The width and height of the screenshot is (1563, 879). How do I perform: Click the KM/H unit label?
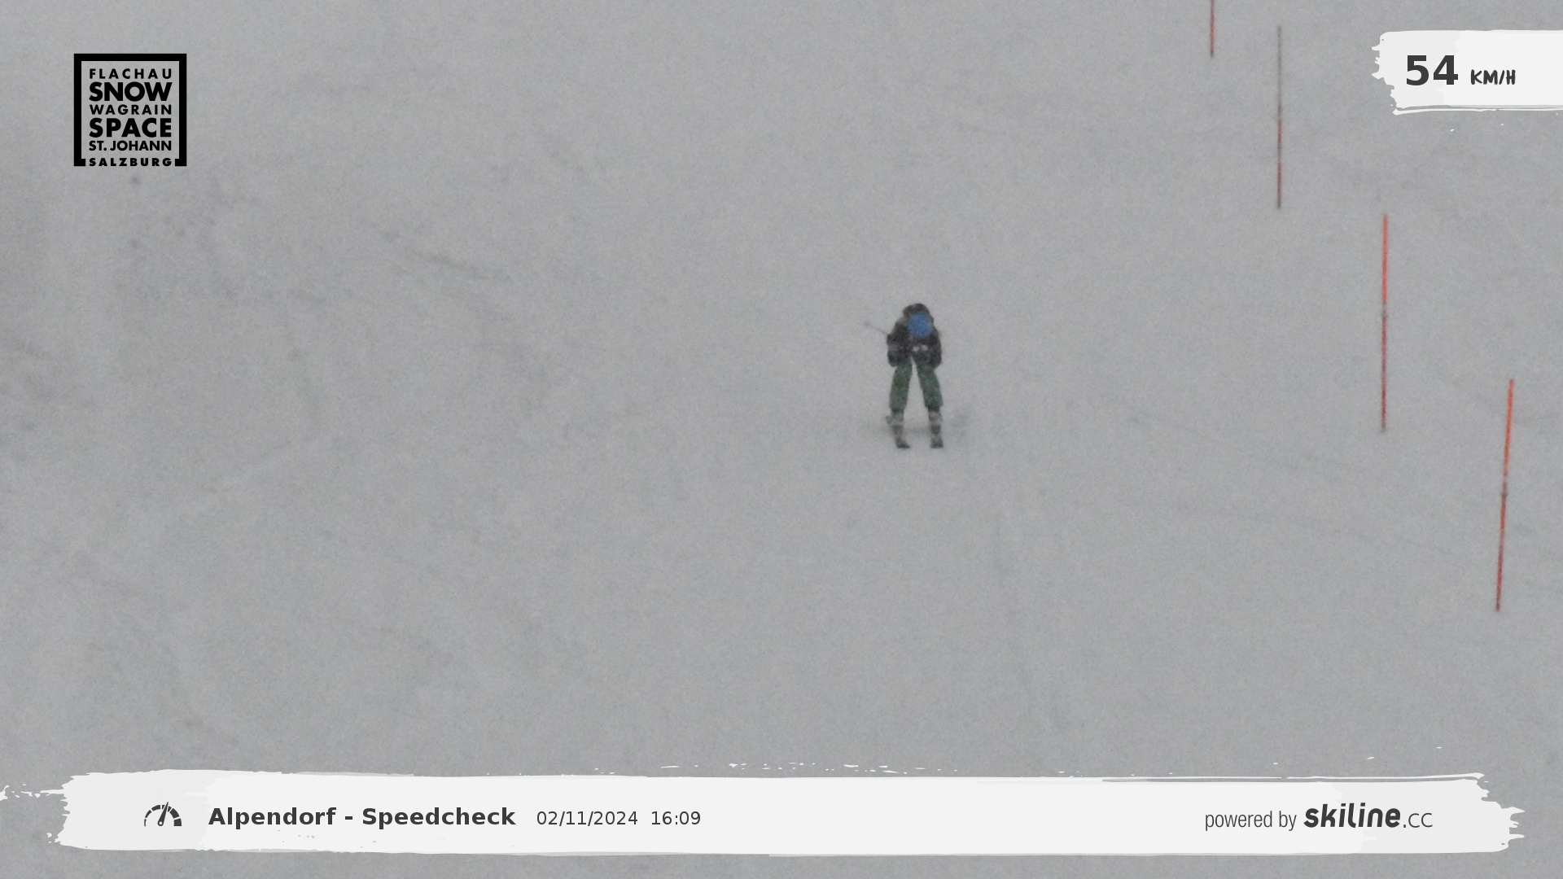click(x=1492, y=78)
